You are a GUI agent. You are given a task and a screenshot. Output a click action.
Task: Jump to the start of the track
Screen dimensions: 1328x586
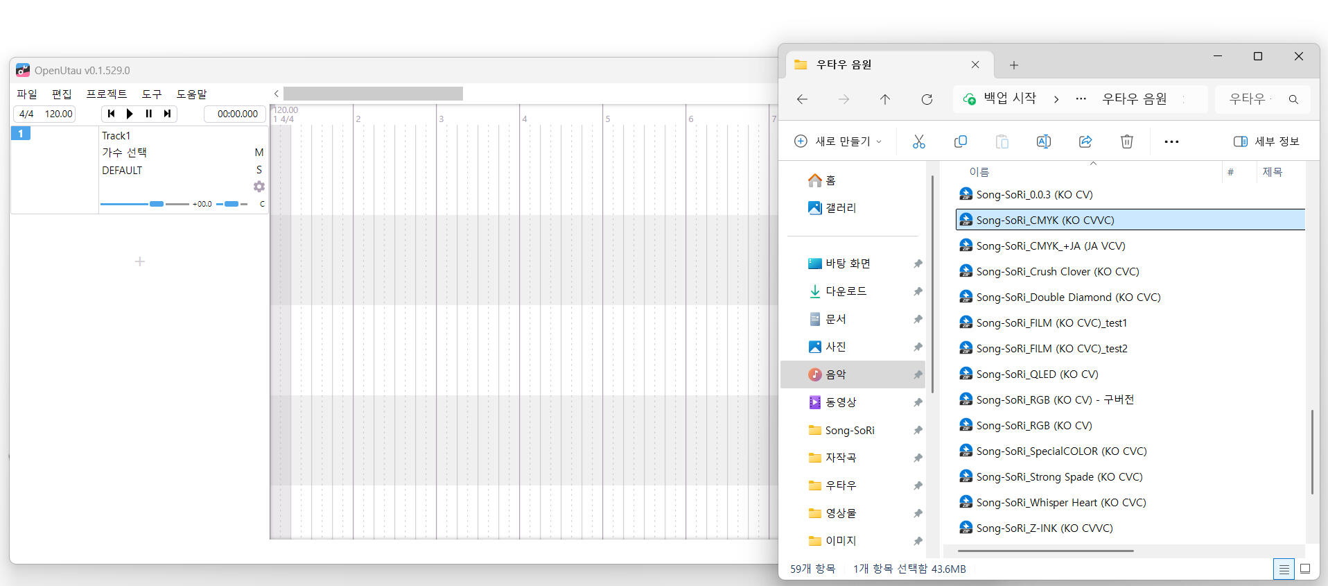coord(111,114)
